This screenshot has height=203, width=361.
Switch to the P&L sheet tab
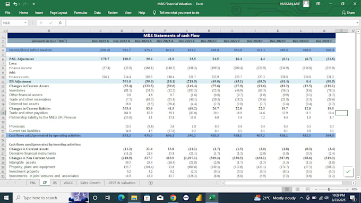[x=33, y=183]
